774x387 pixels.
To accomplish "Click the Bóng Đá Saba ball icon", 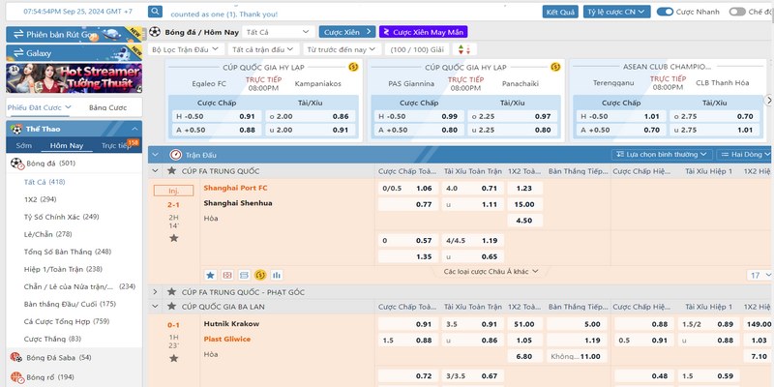I will (16, 357).
